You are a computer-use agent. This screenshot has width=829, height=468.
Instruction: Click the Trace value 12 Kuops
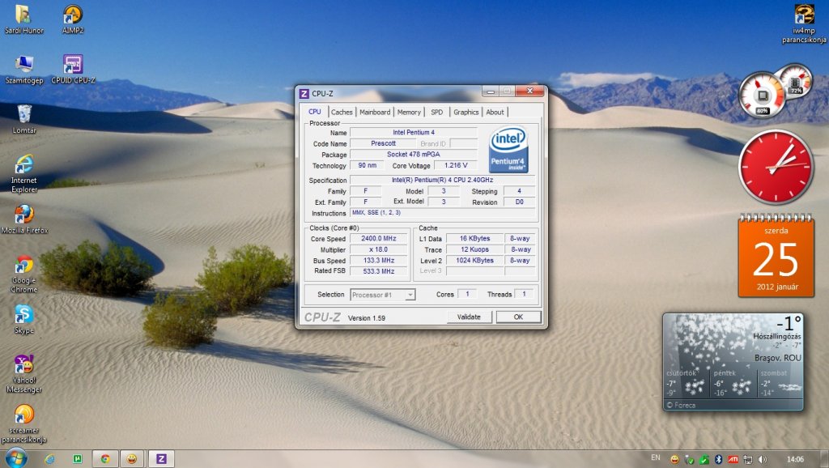pyautogui.click(x=474, y=249)
